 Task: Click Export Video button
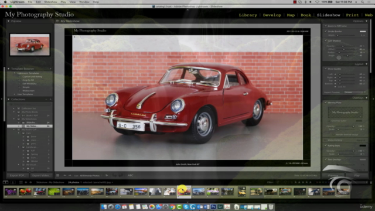point(41,175)
